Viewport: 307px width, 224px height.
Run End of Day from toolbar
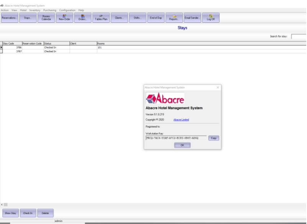tap(156, 18)
